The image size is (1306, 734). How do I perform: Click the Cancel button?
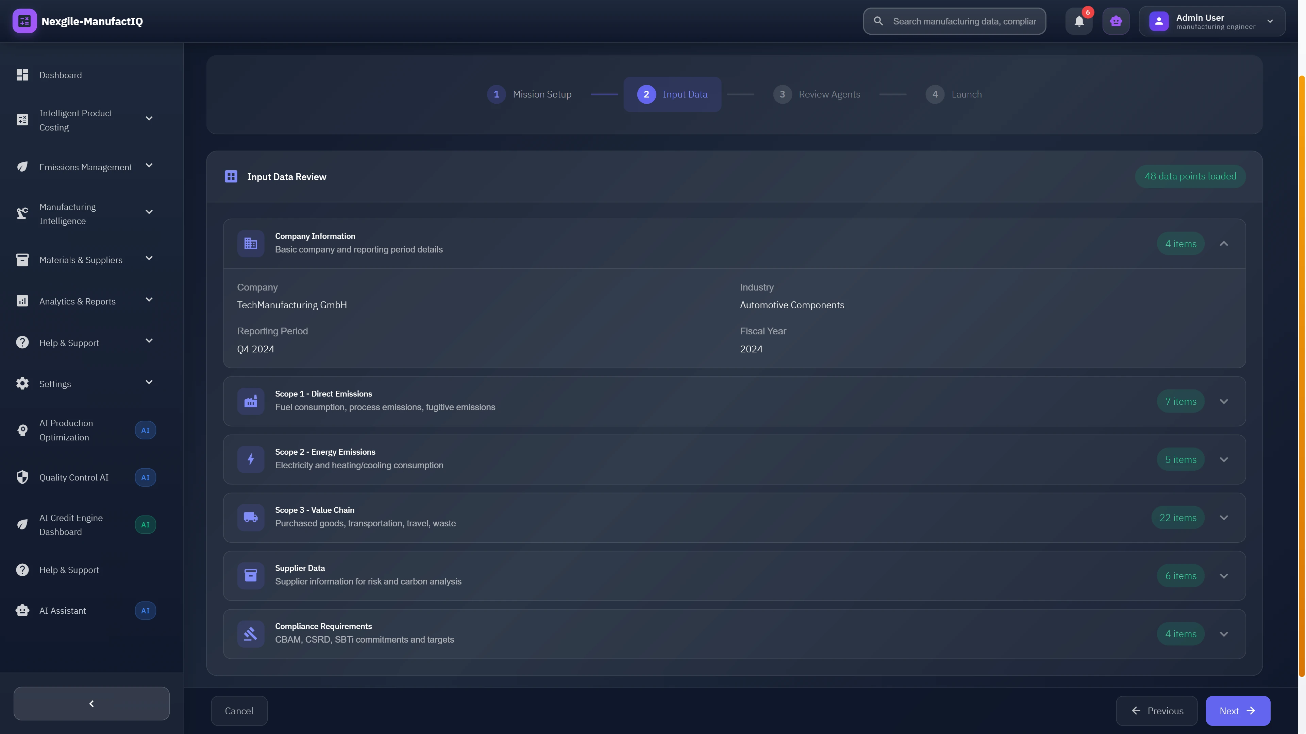[238, 711]
